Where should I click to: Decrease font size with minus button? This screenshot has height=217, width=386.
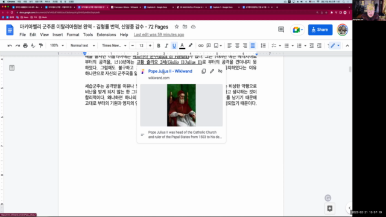tap(133, 46)
